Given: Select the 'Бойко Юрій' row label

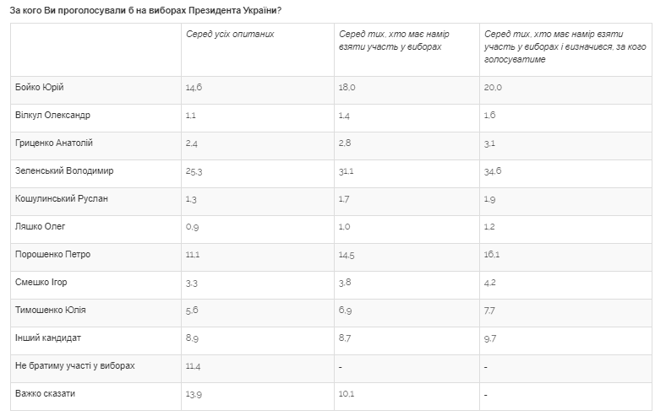Looking at the screenshot, I should (x=40, y=88).
